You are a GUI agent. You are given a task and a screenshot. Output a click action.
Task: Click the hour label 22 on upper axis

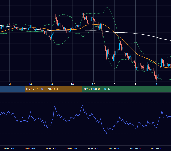93,84
